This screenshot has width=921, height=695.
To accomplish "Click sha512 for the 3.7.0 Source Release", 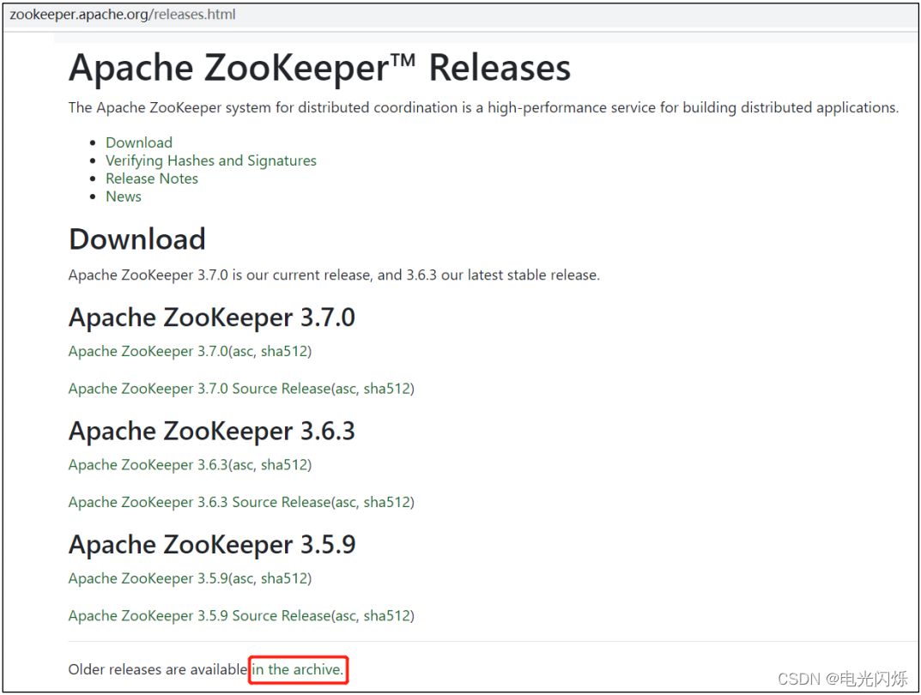I will coord(386,389).
